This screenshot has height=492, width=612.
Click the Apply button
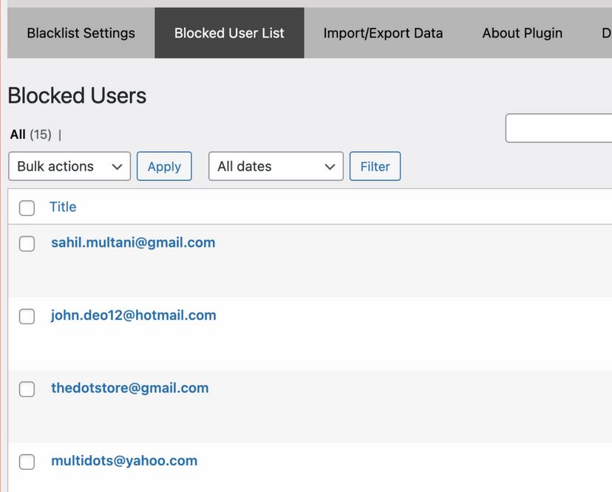(x=164, y=166)
